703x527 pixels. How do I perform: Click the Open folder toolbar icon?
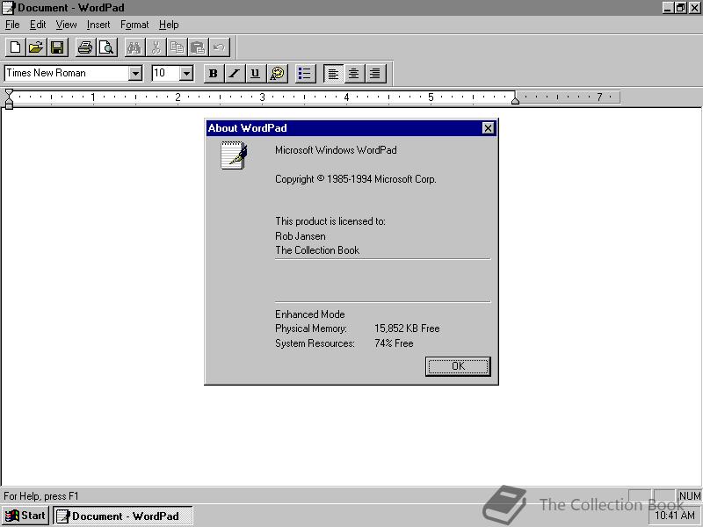point(36,47)
